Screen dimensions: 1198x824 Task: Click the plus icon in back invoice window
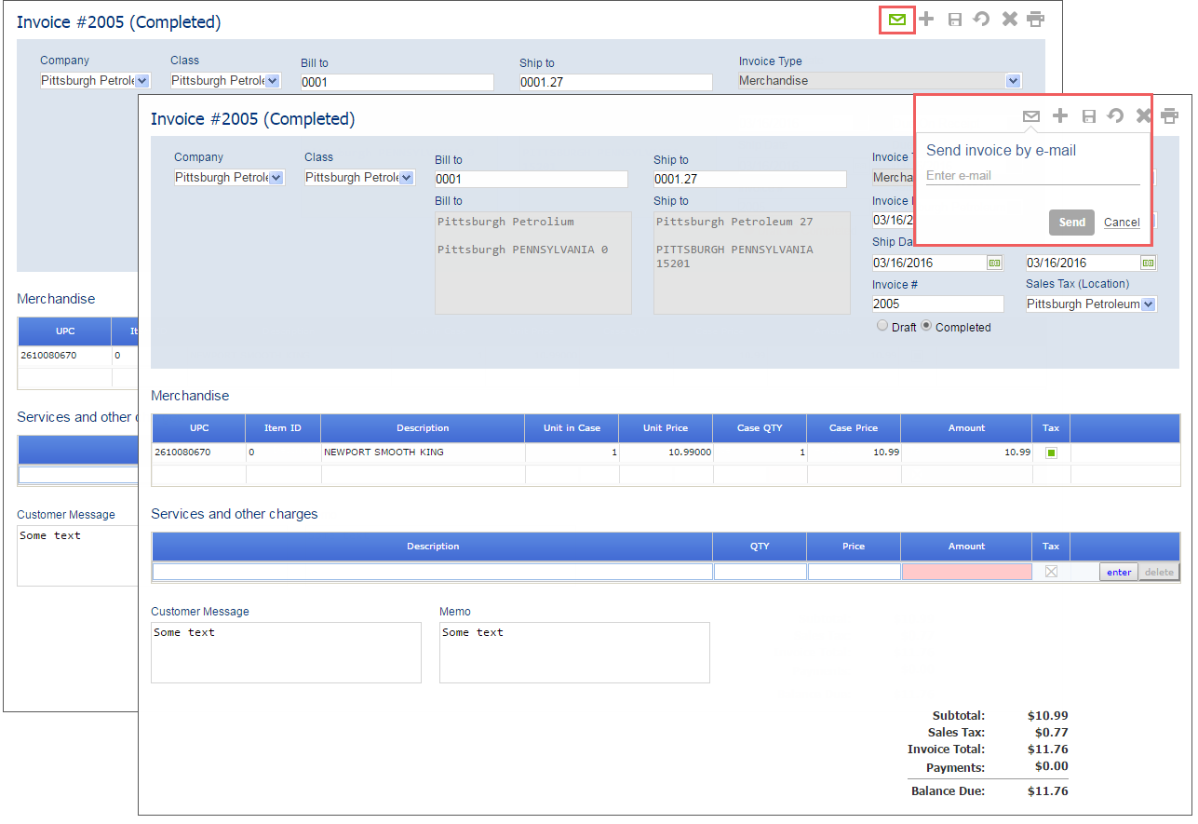pos(926,20)
